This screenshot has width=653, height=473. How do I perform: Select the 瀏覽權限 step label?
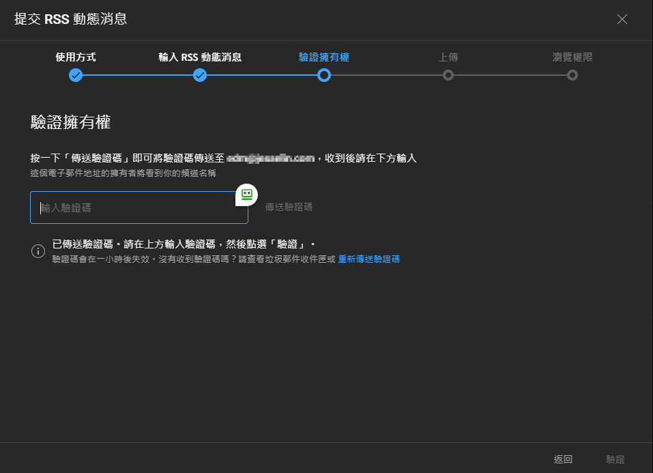click(x=572, y=57)
